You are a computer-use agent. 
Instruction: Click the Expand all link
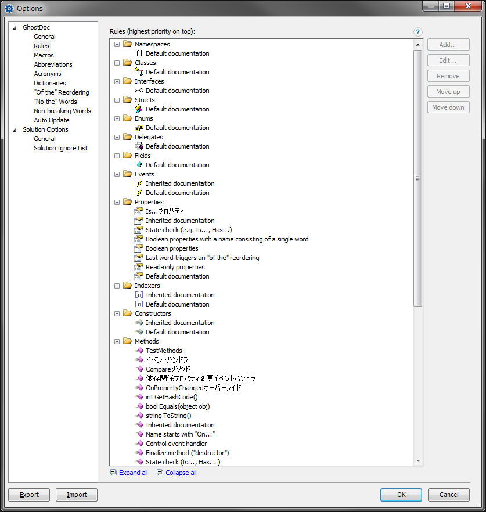(x=134, y=473)
